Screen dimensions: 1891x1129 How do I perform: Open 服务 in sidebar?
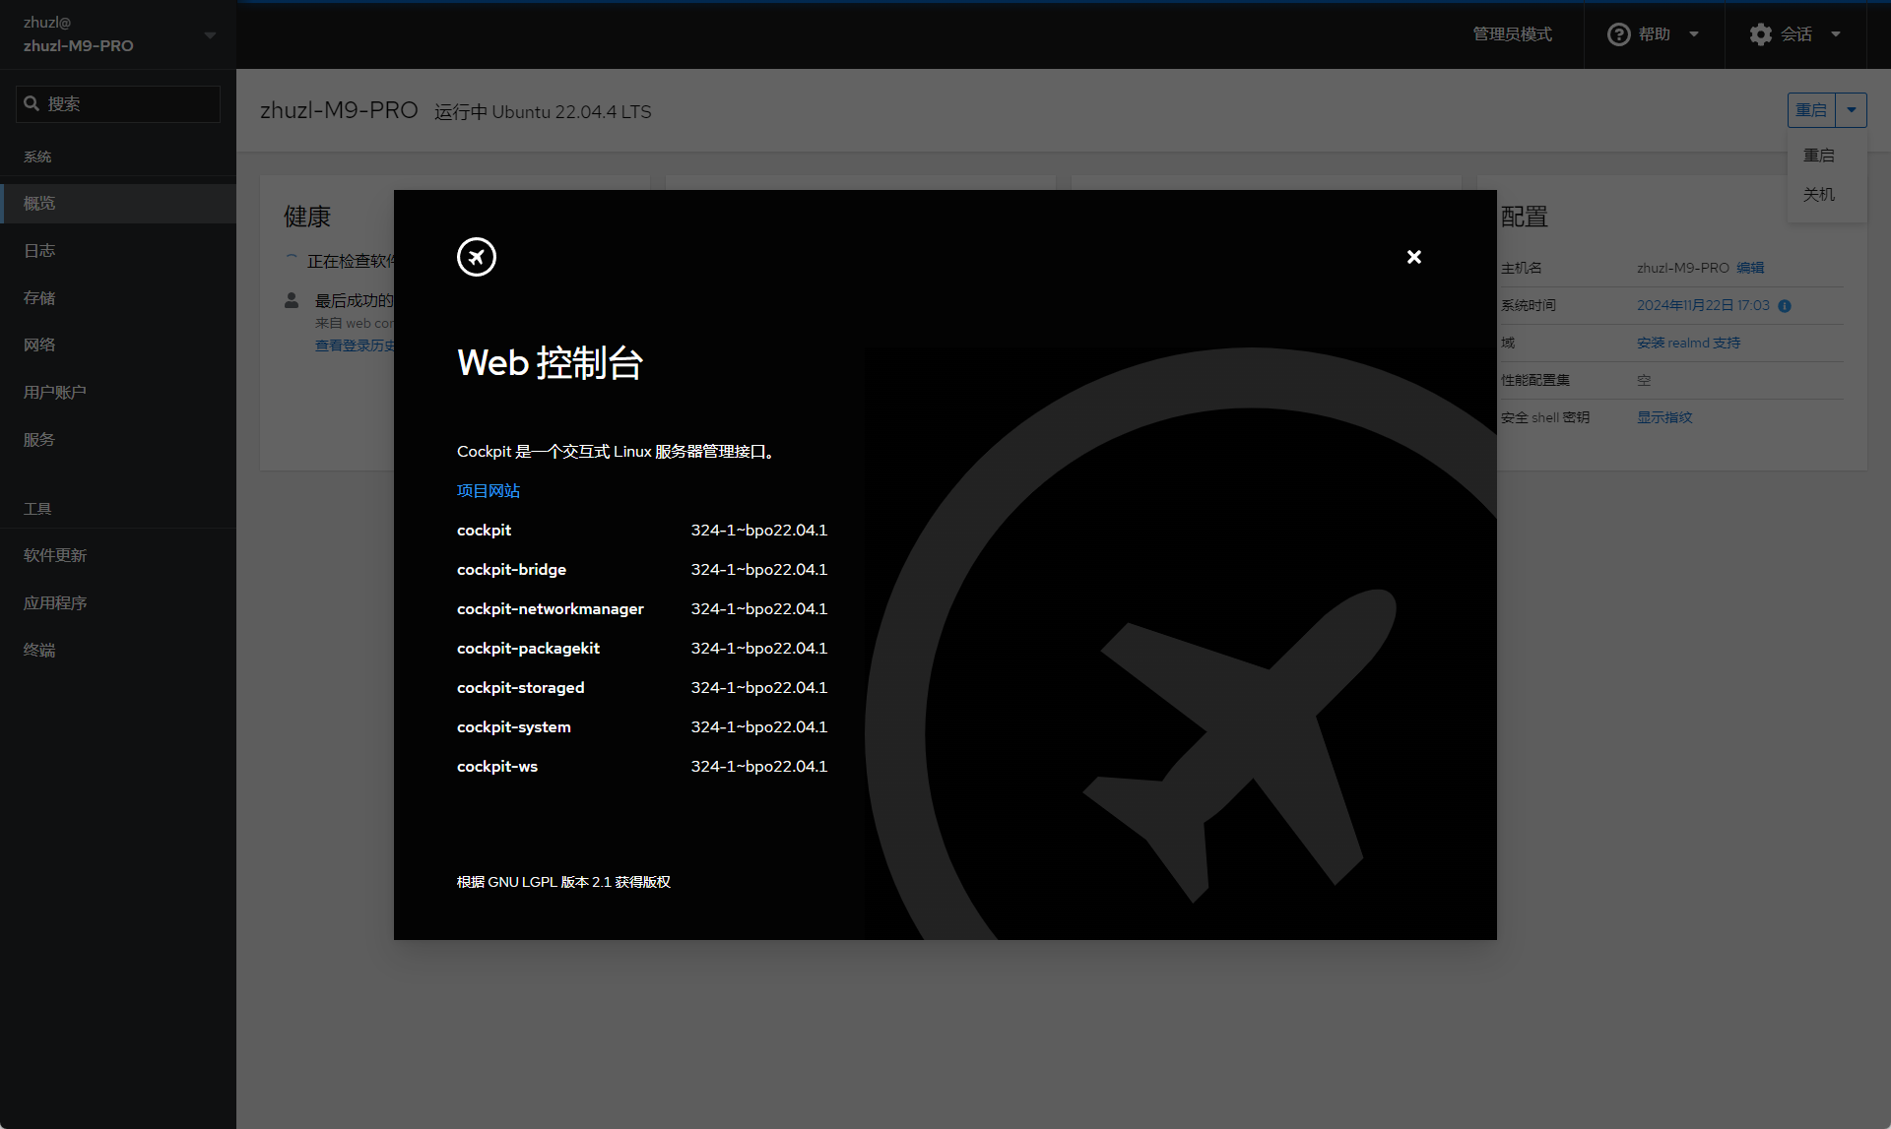[118, 439]
